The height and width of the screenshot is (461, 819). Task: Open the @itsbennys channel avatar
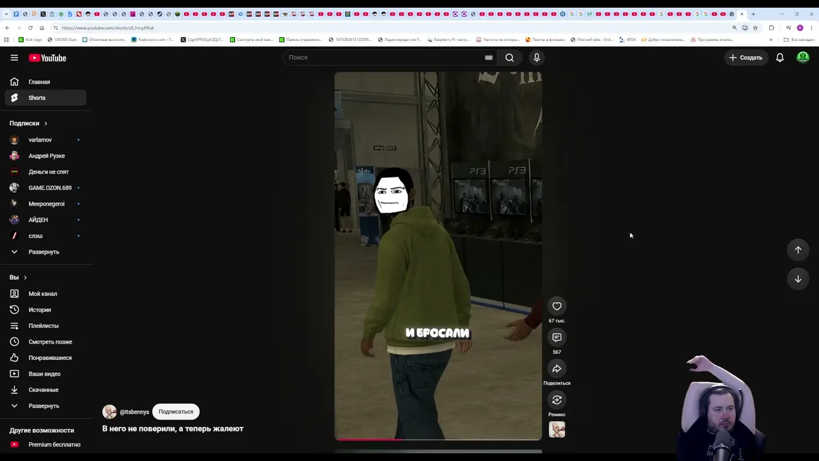[x=109, y=412]
